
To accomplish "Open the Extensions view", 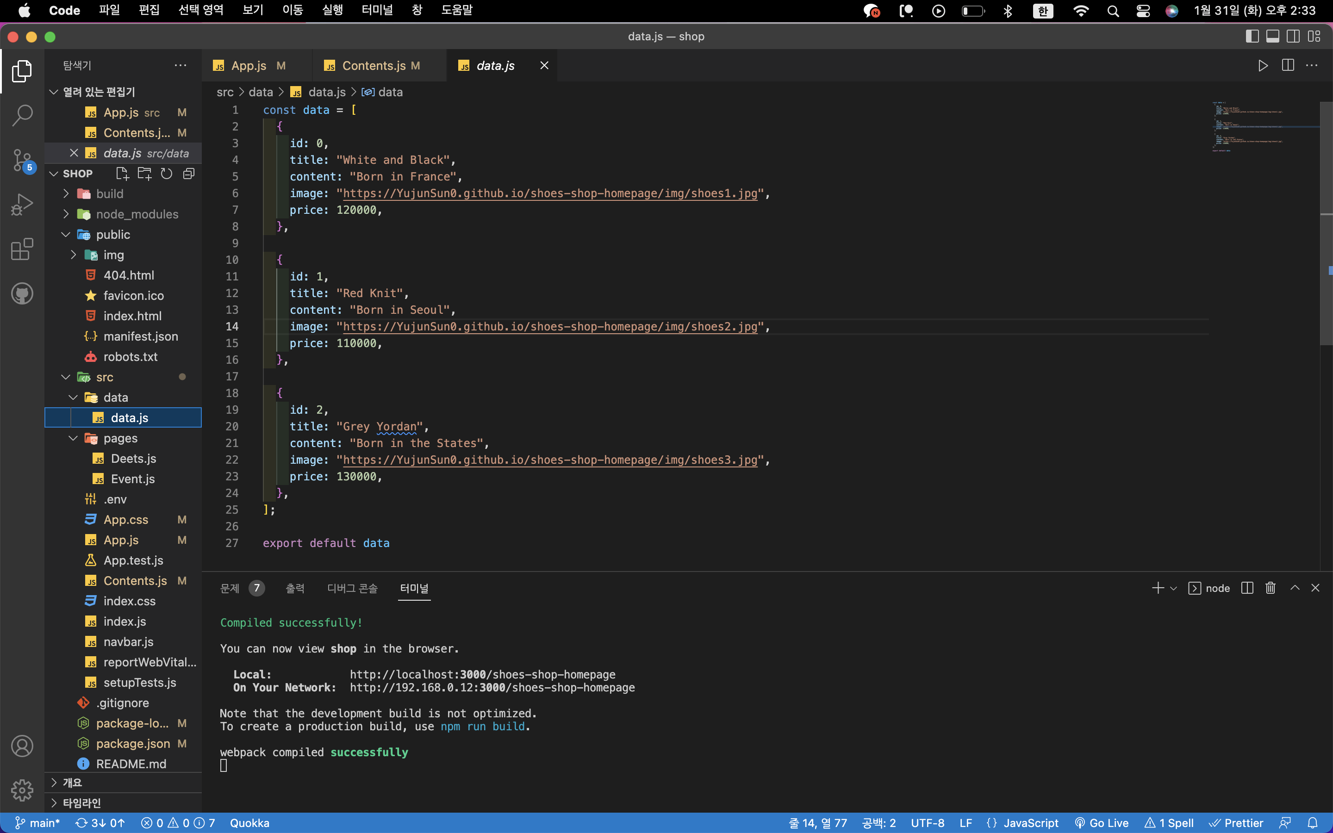I will click(x=22, y=249).
